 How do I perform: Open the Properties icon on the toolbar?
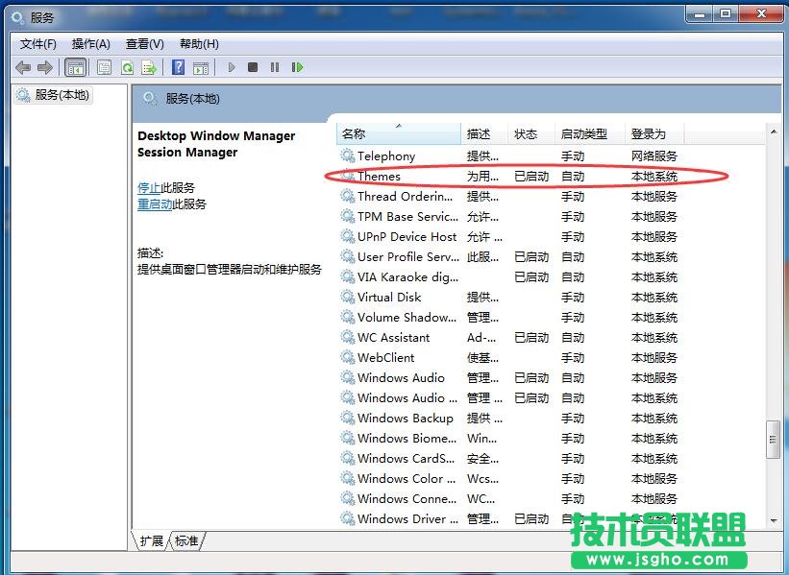pos(103,67)
